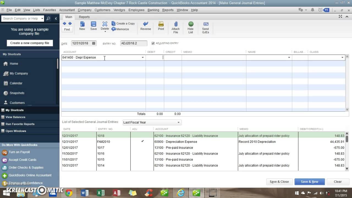This screenshot has width=352, height=198.
Task: Click the Attach File paperclip icon
Action: tap(176, 24)
